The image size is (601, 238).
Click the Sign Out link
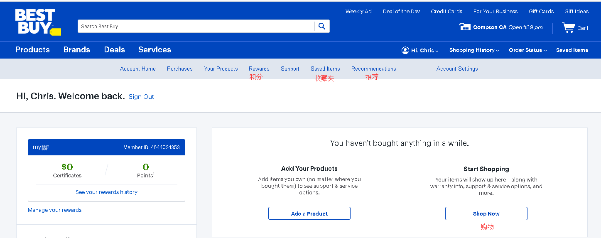141,97
